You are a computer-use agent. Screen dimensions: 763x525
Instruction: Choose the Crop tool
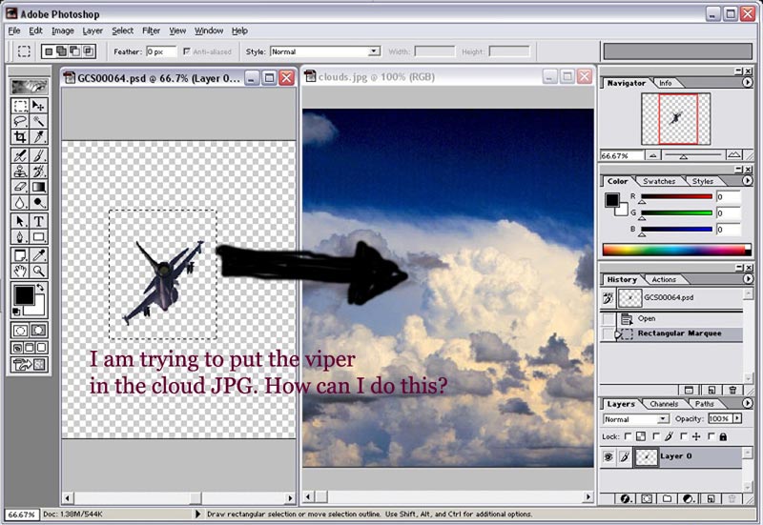[20, 137]
